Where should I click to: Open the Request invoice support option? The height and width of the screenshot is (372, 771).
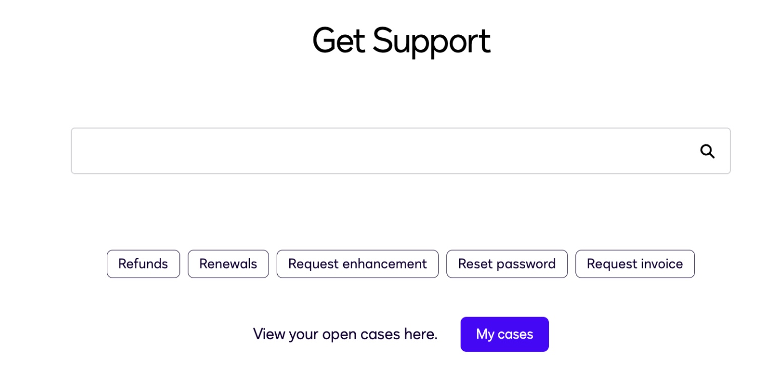(634, 264)
